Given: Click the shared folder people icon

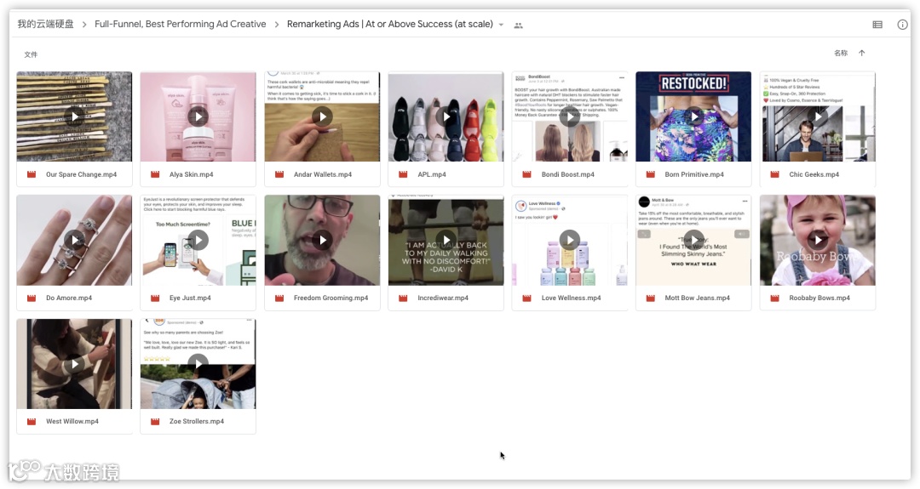Looking at the screenshot, I should (x=518, y=26).
